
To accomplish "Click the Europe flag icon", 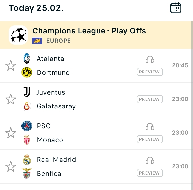I will (x=37, y=41).
